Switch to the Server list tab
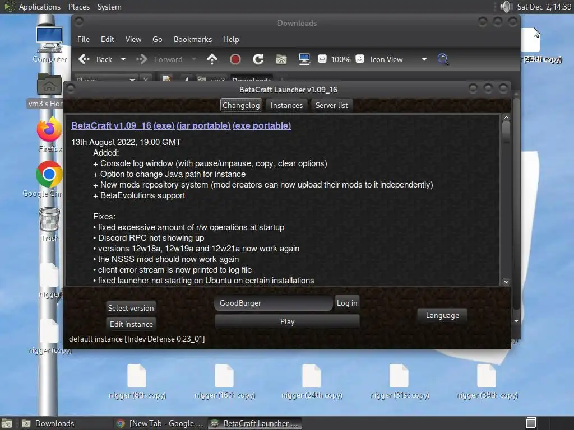Image resolution: width=574 pixels, height=430 pixels. coord(332,105)
